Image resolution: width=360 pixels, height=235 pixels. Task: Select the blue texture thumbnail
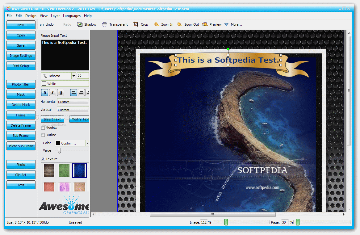pos(79,170)
